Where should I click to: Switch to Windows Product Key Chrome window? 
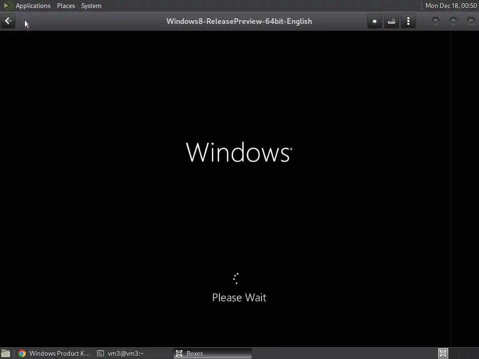click(54, 353)
